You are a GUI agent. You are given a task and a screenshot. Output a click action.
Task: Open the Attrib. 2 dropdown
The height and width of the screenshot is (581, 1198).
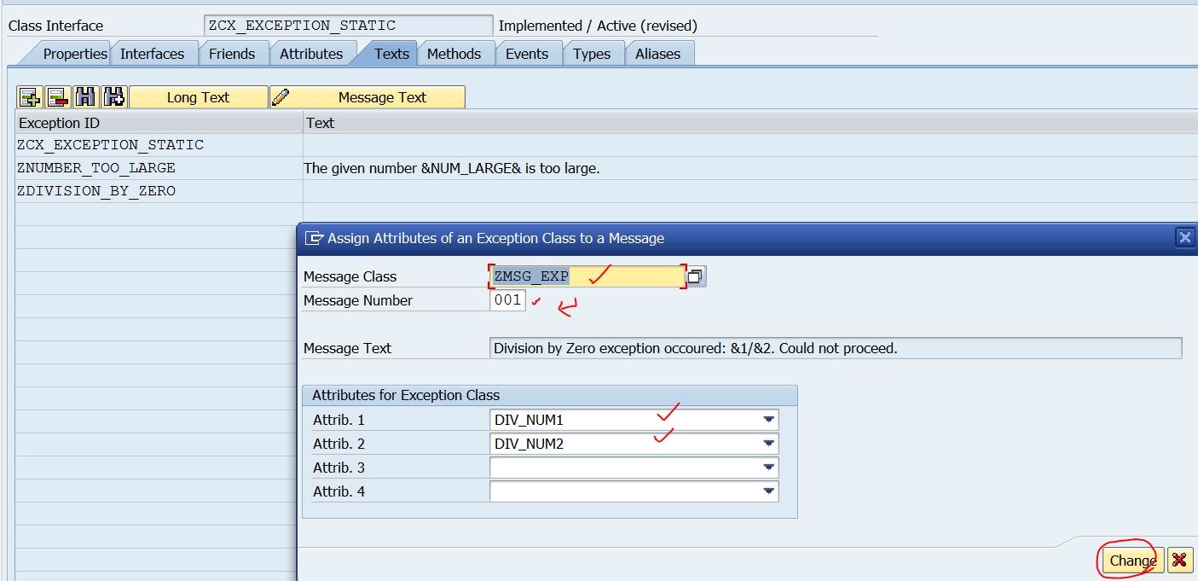768,443
